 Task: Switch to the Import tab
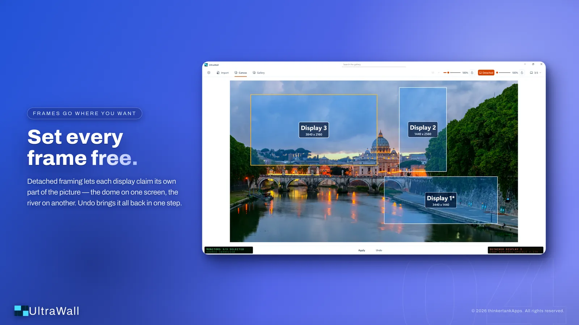coord(223,73)
